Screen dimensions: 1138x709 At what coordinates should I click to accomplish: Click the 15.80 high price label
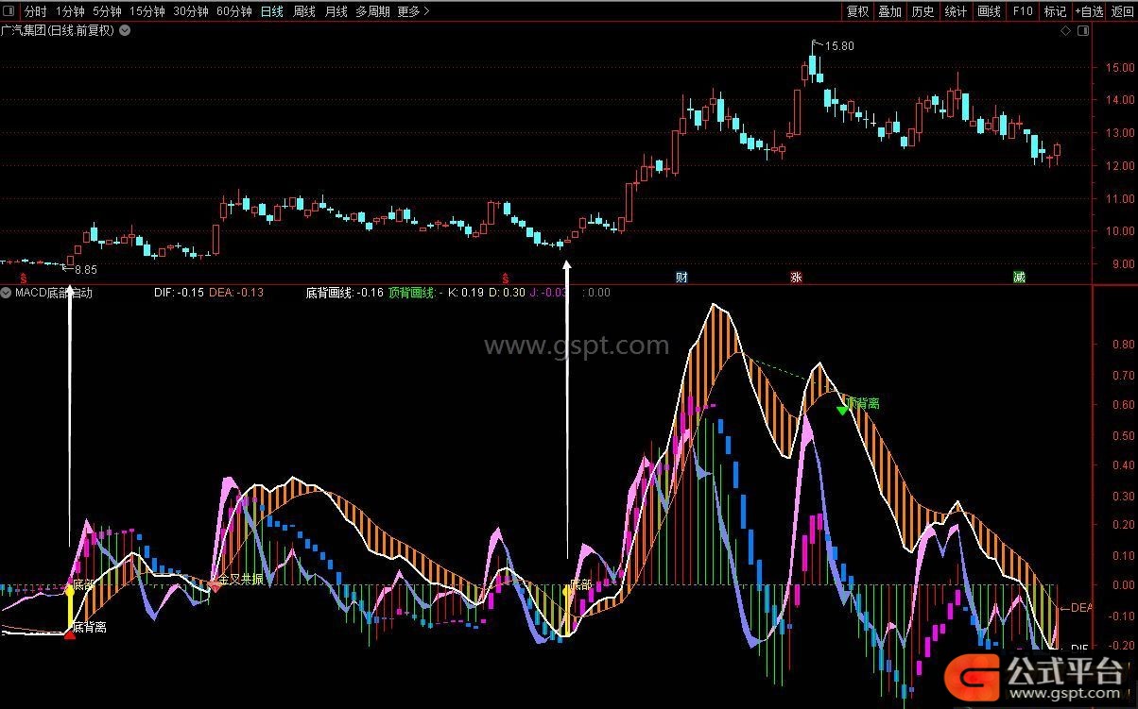click(839, 46)
